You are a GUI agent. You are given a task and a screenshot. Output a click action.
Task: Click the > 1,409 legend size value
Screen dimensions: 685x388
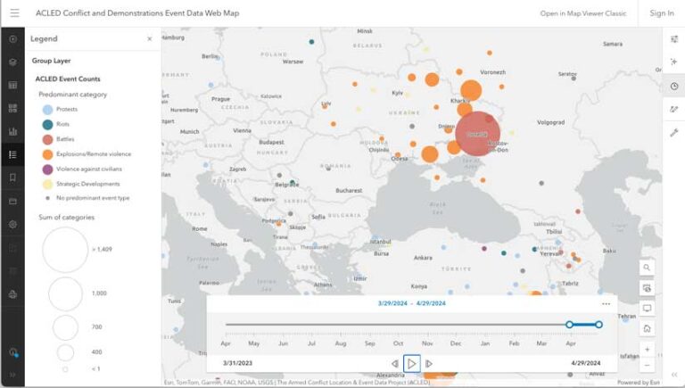pyautogui.click(x=102, y=249)
